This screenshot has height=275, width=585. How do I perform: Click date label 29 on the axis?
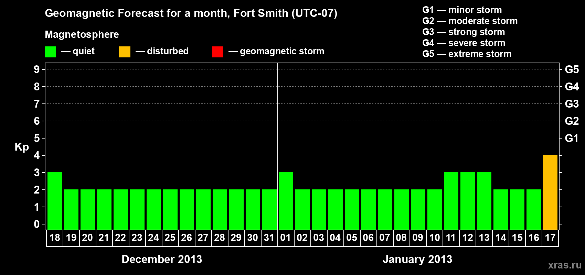(x=236, y=238)
